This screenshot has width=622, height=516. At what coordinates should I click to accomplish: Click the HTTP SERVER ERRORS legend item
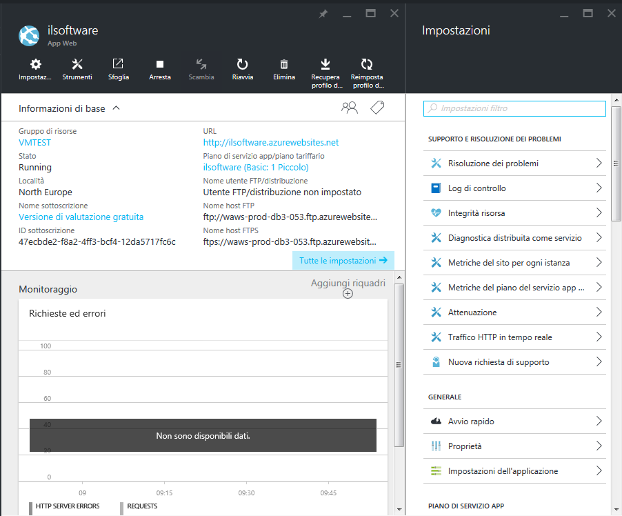[64, 506]
